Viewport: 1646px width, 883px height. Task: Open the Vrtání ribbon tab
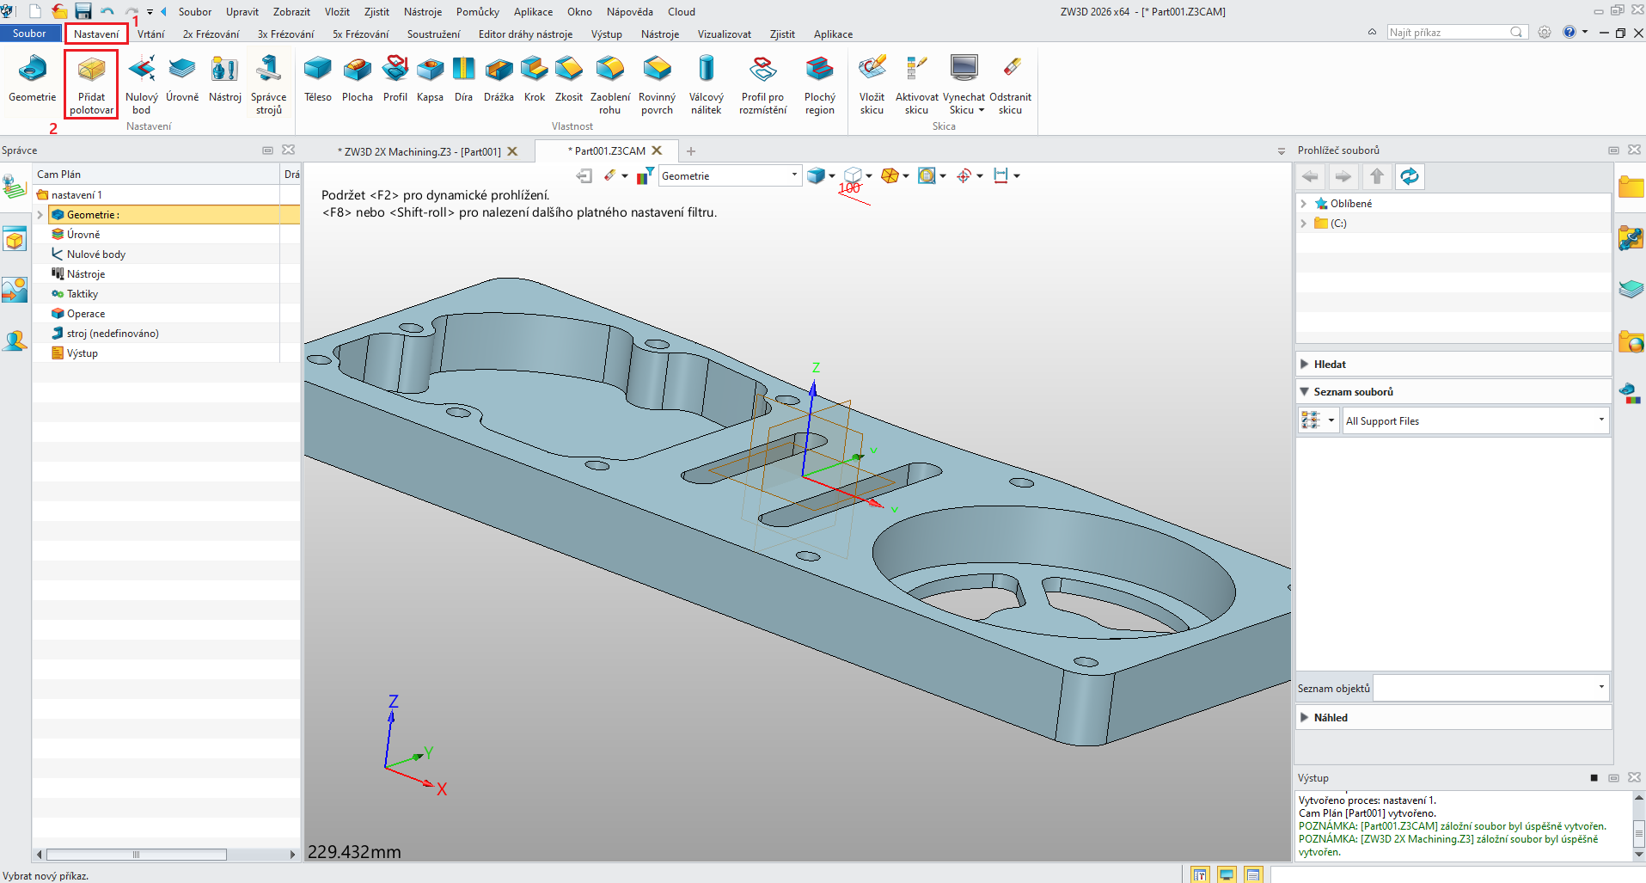[151, 34]
